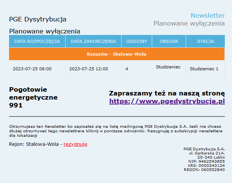This screenshot has height=183, width=232.
Task: Click the Rejon: Stalowa-Wola label
Action: click(x=34, y=144)
